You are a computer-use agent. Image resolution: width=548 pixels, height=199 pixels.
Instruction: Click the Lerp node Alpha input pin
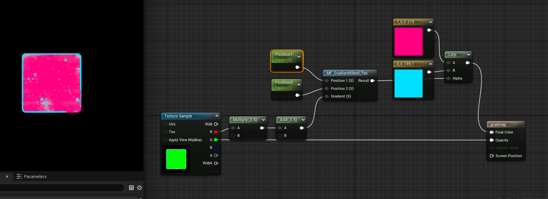[448, 79]
